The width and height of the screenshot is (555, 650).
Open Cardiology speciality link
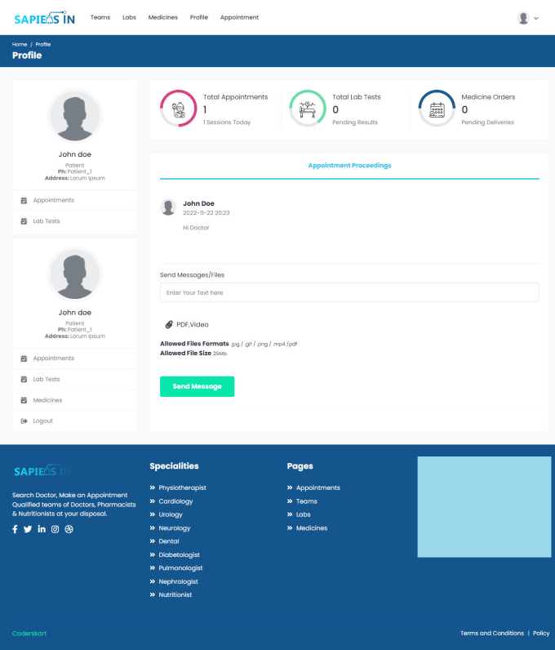(x=175, y=501)
